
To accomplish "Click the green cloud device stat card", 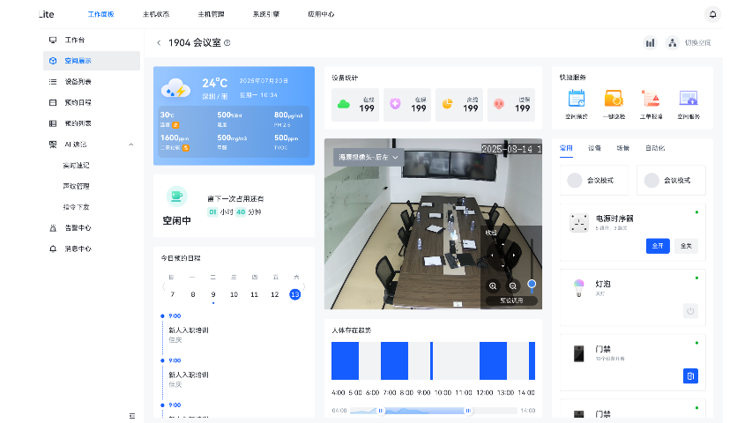I will 355,105.
